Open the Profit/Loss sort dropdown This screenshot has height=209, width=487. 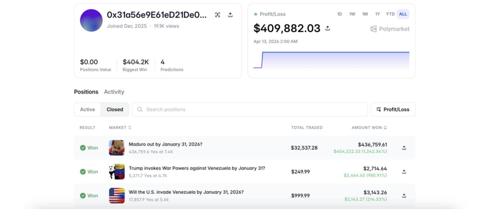point(393,110)
